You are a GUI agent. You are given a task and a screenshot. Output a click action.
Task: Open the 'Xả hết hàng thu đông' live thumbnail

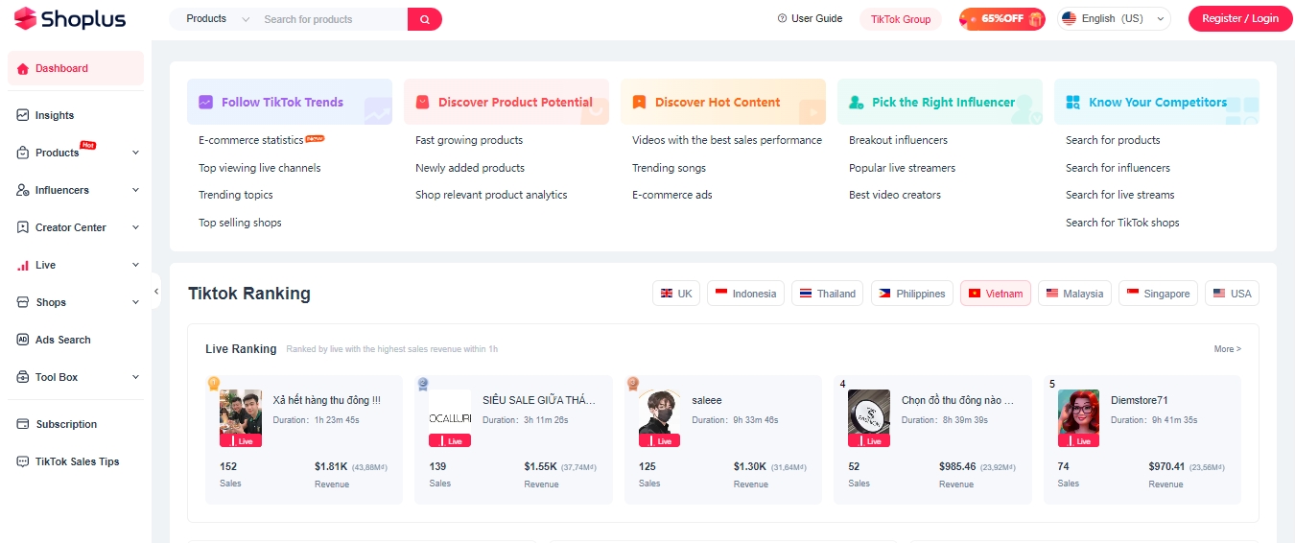coord(241,418)
